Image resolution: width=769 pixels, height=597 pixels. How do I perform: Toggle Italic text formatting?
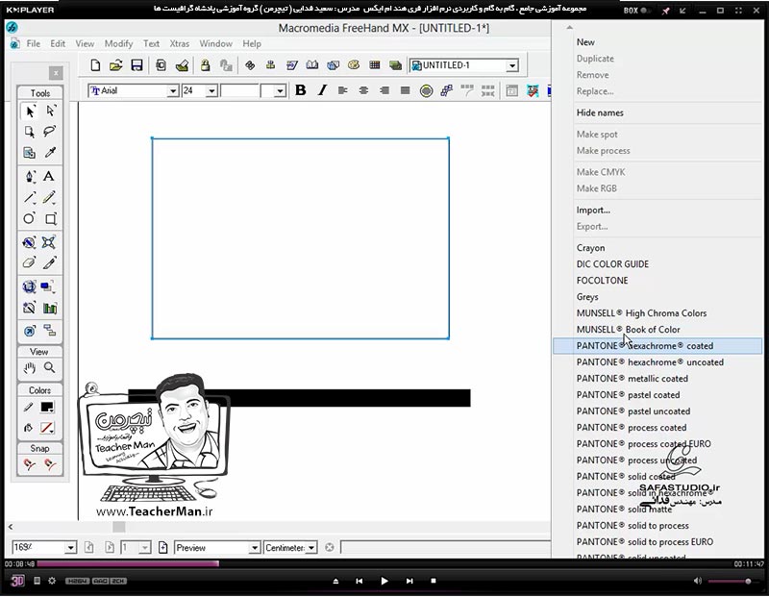(322, 90)
